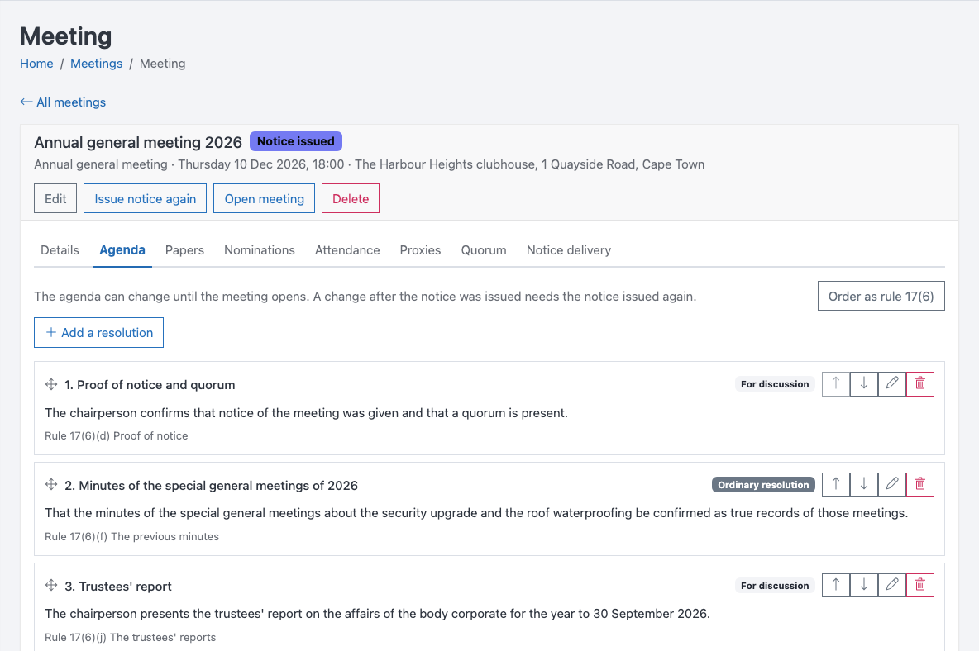Screen dimensions: 979x651
Task: Click 'For discussion' badge on Proof of notice
Action: point(775,384)
